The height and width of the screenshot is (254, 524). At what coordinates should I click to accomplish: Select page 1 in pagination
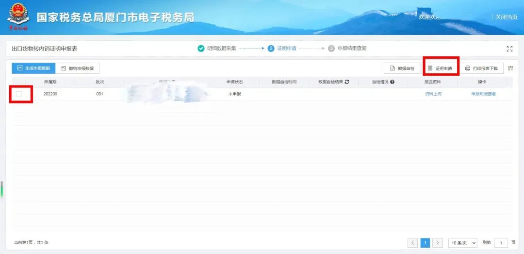[425, 242]
